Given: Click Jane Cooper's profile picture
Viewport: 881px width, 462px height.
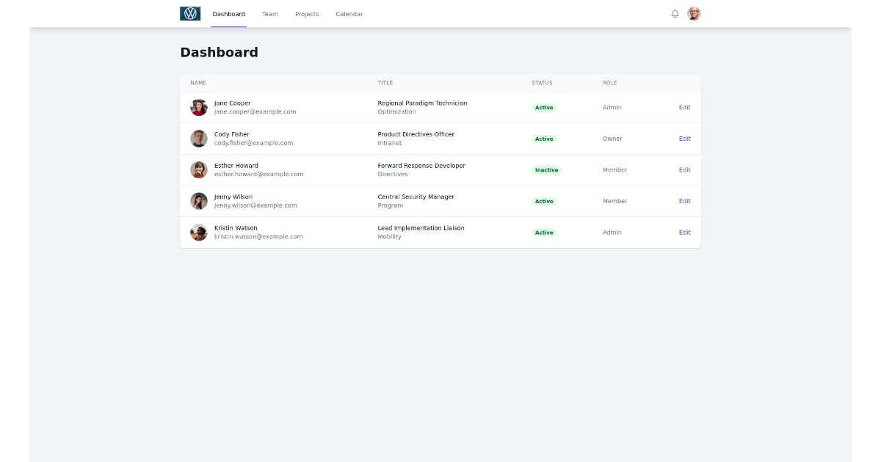Looking at the screenshot, I should 198,107.
